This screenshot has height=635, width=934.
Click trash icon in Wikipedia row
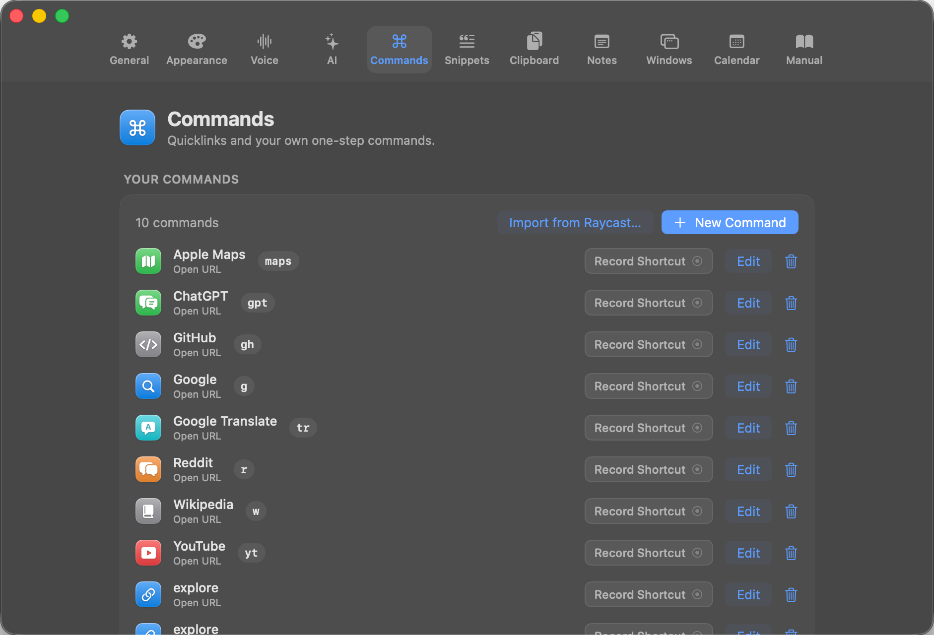click(x=791, y=511)
